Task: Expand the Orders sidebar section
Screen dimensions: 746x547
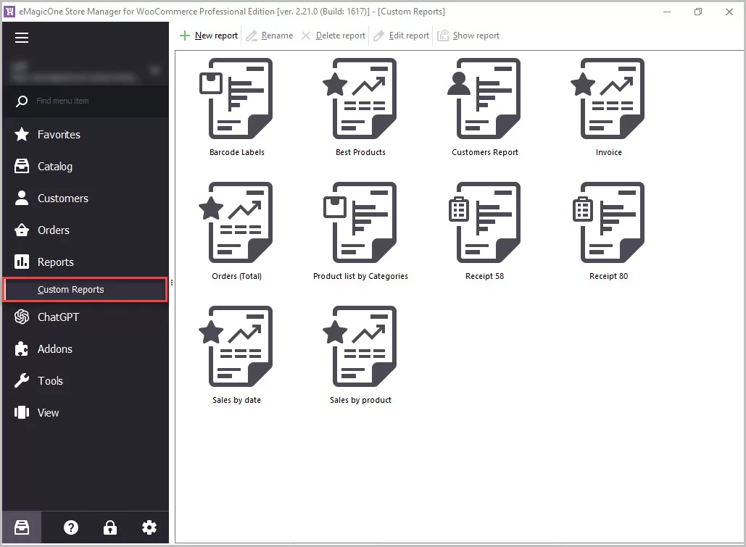Action: 53,230
